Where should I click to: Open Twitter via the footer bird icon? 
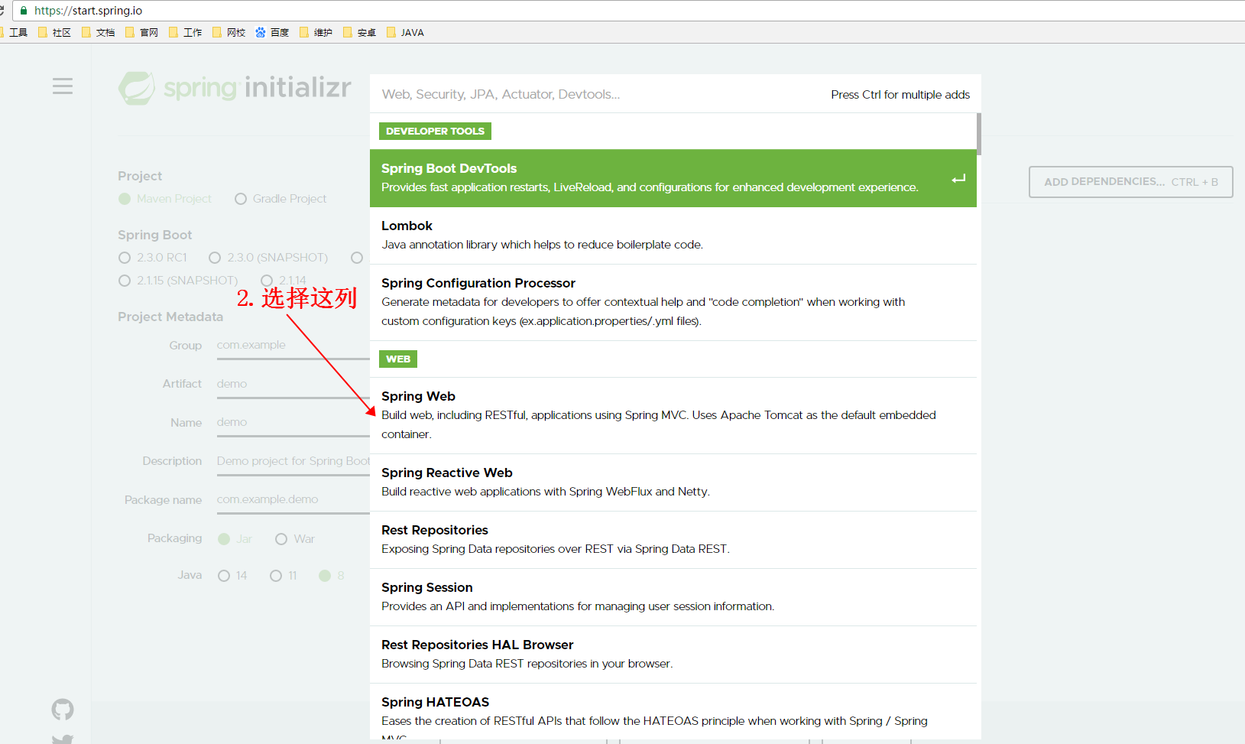pos(62,738)
